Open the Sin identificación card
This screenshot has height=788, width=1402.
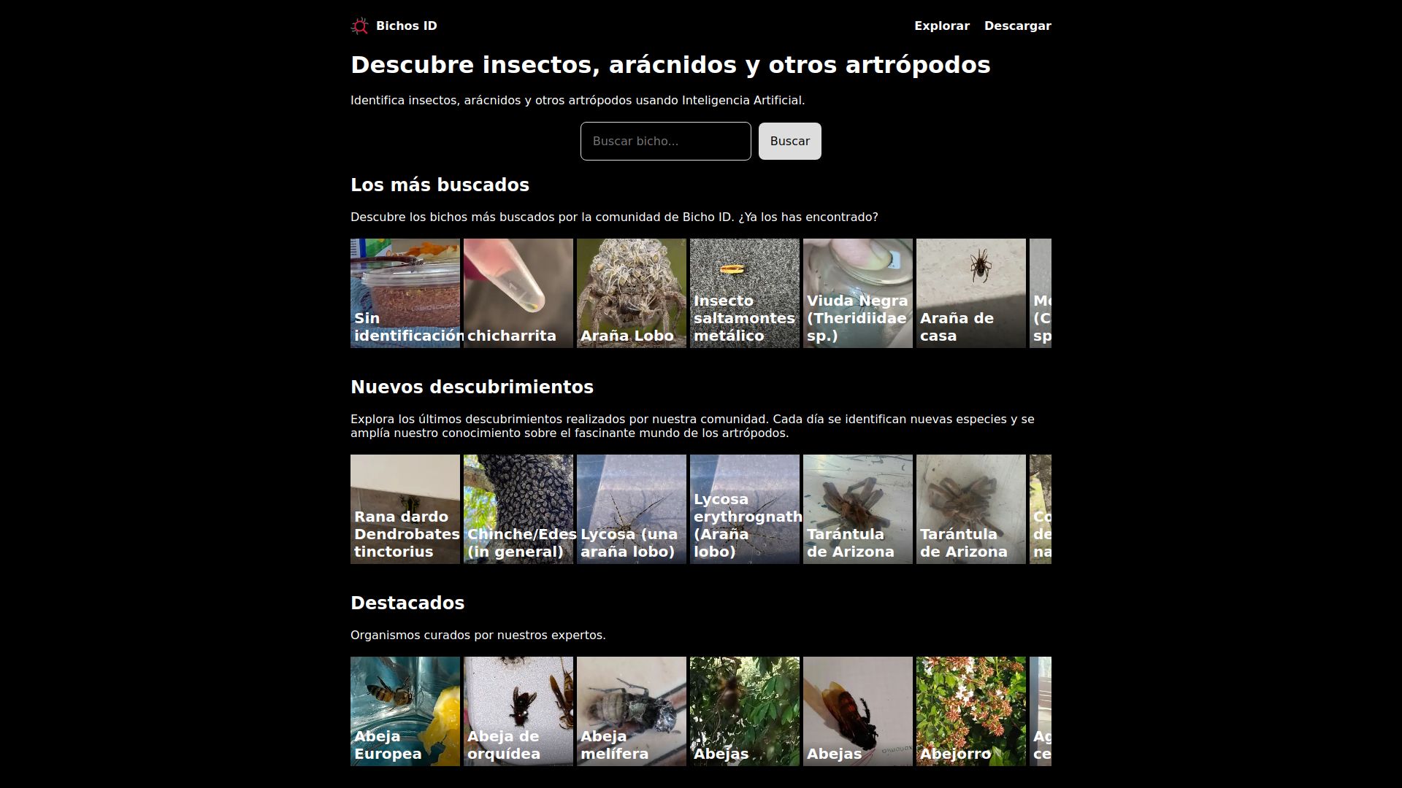(x=405, y=293)
